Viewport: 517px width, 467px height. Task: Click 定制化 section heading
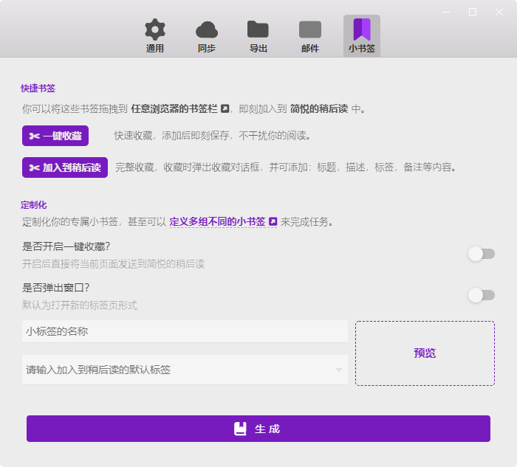pyautogui.click(x=34, y=205)
